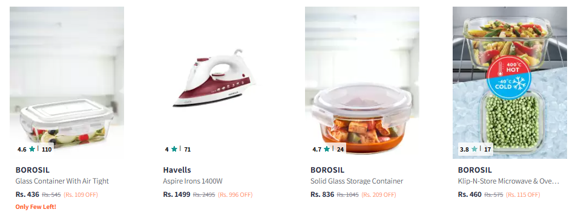
Task: Click the Only Few Left! notice
Action: [36, 206]
